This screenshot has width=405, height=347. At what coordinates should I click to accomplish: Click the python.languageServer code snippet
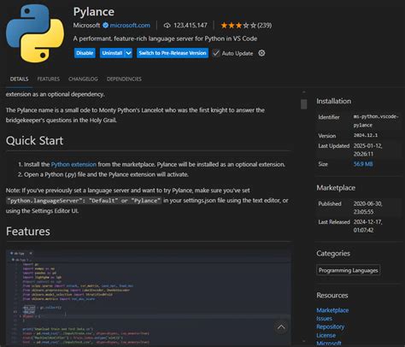(84, 201)
